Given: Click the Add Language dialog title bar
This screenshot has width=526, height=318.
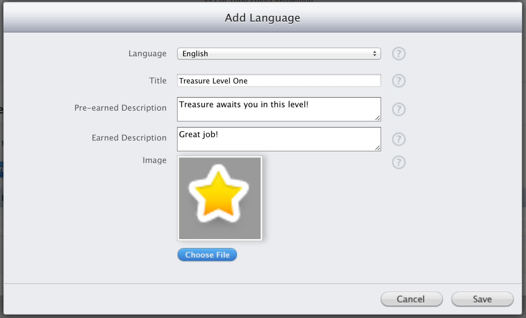Looking at the screenshot, I should pos(262,18).
